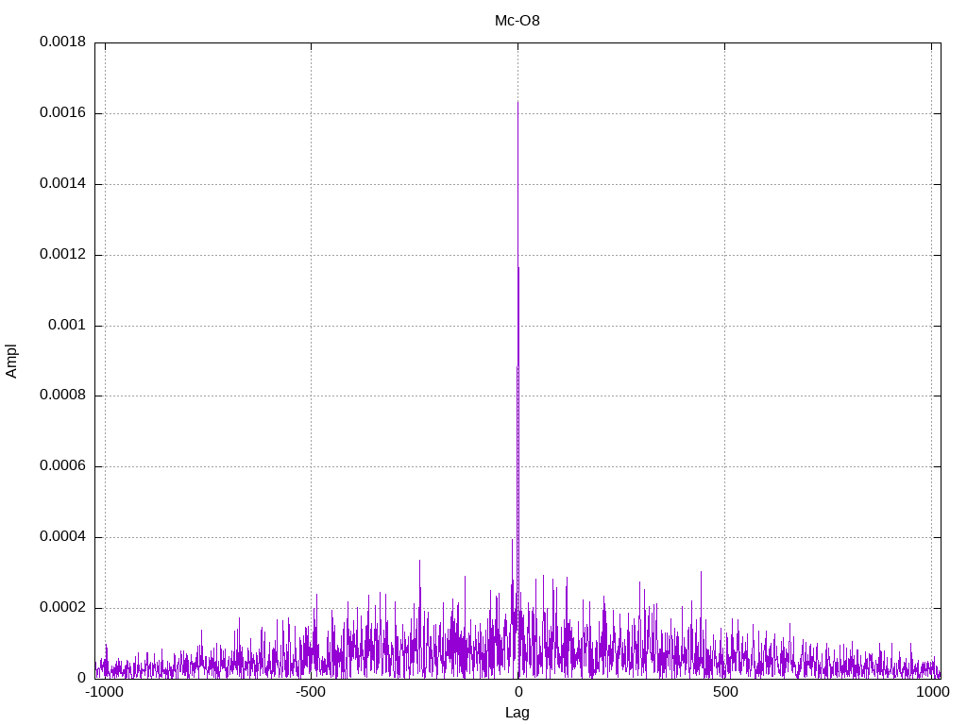Select the 0.0004 y-axis tick label
967x725 pixels.
click(62, 537)
